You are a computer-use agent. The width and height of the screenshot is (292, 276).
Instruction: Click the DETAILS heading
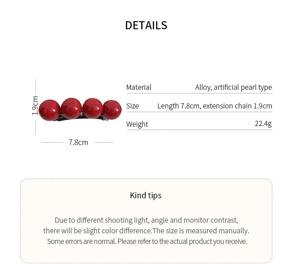pos(146,25)
